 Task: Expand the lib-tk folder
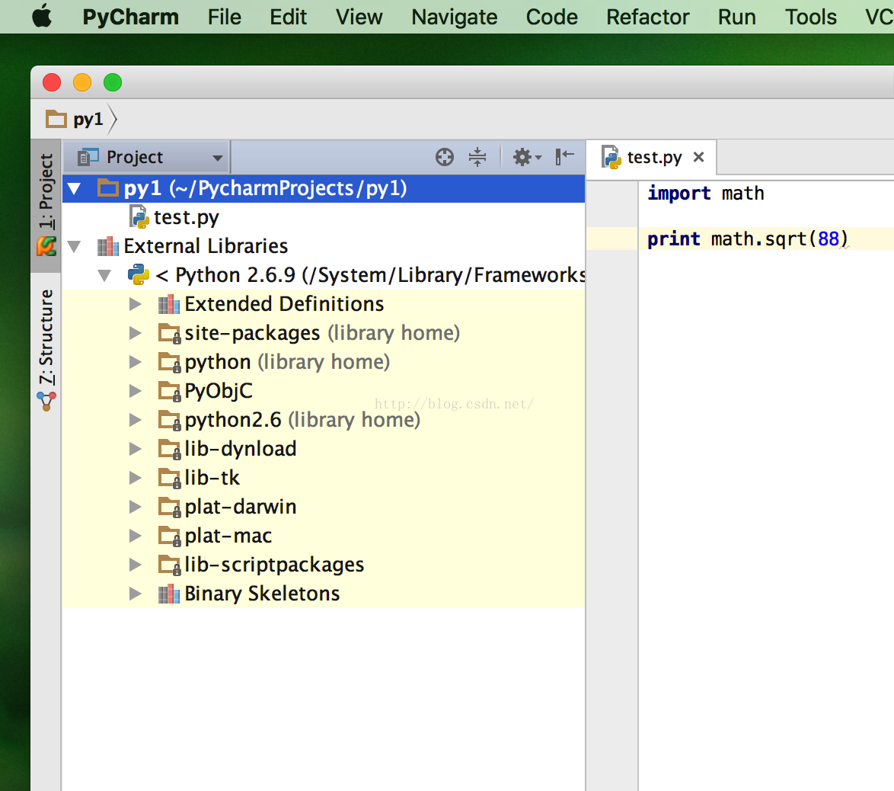pos(135,478)
